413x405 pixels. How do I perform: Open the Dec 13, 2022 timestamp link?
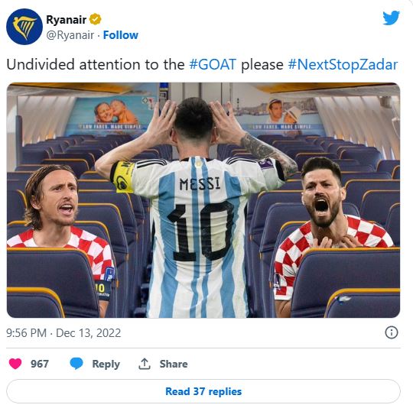pos(63,333)
